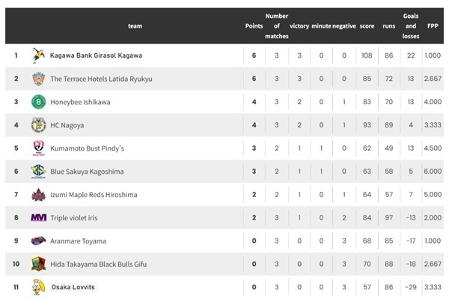449x302 pixels.
Task: Click the Osaka Lovvits rabbit logo
Action: tap(38, 287)
